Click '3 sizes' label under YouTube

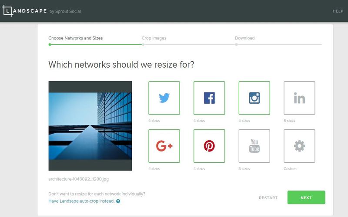pyautogui.click(x=244, y=169)
